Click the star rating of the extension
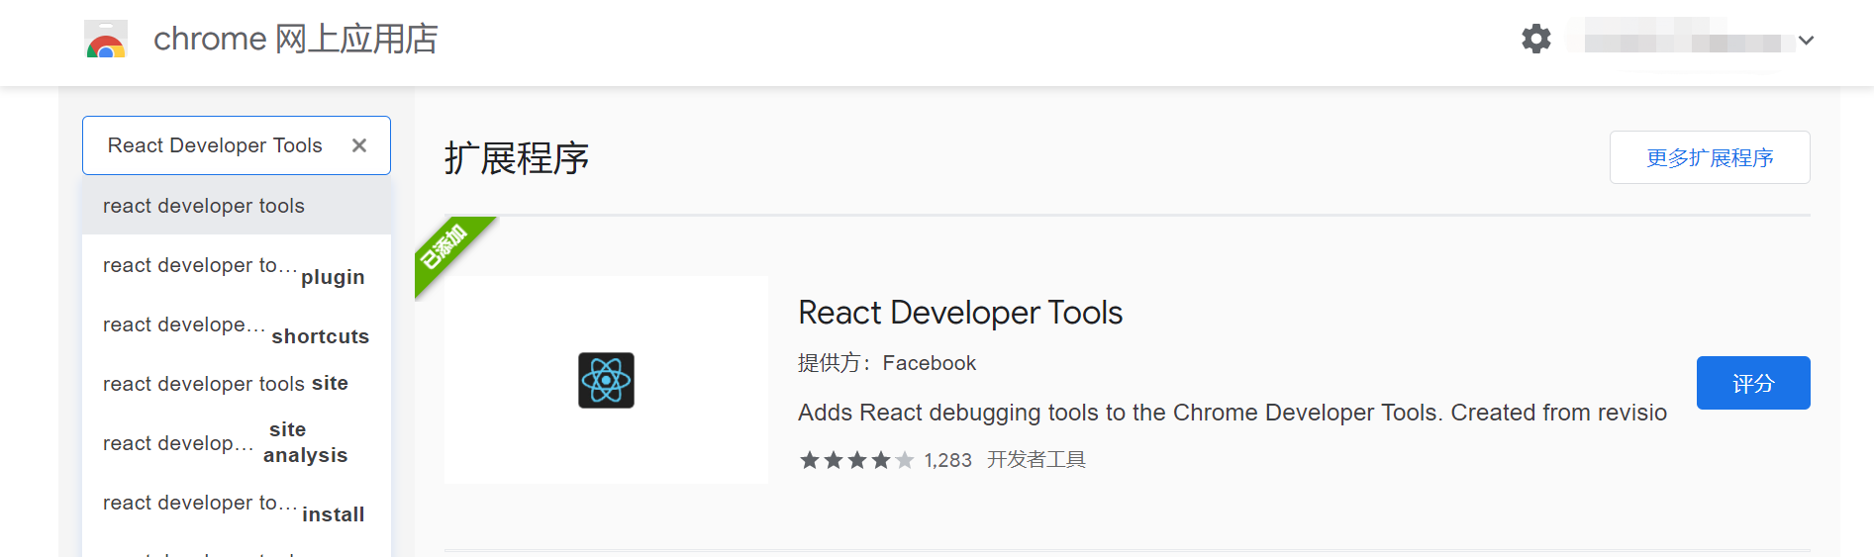 pyautogui.click(x=856, y=460)
